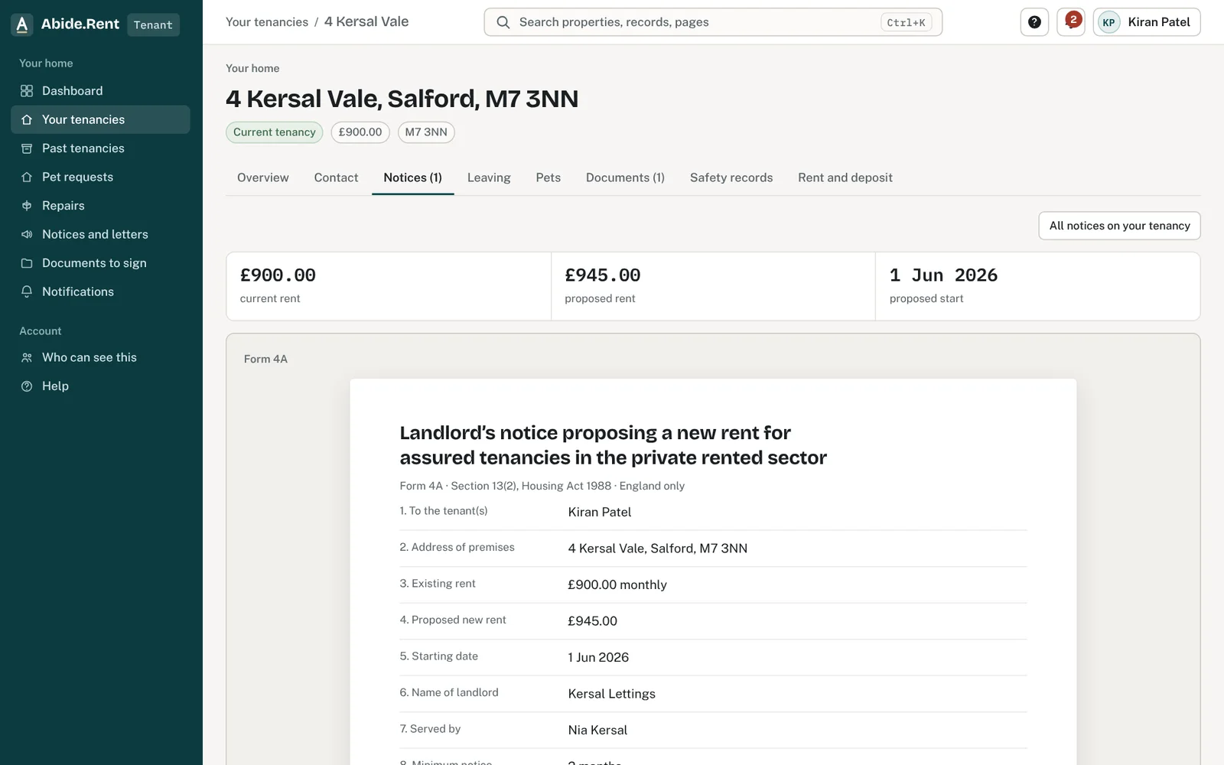
Task: Open Pet requests in the sidebar
Action: click(100, 177)
